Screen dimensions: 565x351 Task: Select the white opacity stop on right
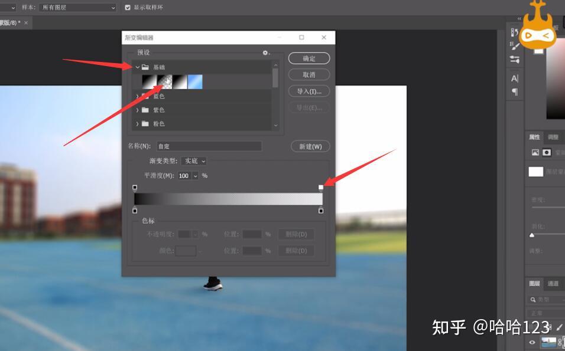click(x=321, y=188)
